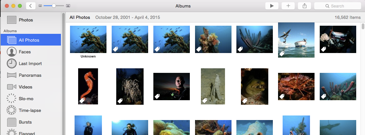Open the Flagged album
Screen dimensions: 365x135
[31, 132]
